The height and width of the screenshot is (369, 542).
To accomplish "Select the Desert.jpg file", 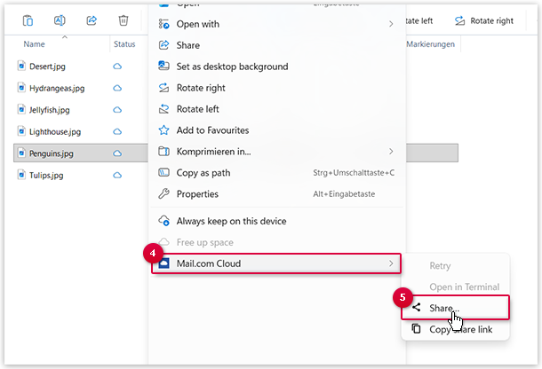I will click(x=47, y=67).
